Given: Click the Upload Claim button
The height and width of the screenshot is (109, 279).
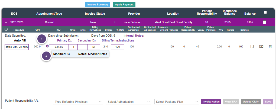Looking at the screenshot, I should pos(251,102).
